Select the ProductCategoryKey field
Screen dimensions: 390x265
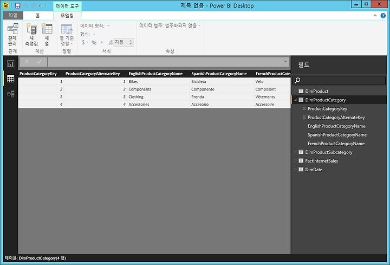pyautogui.click(x=327, y=108)
